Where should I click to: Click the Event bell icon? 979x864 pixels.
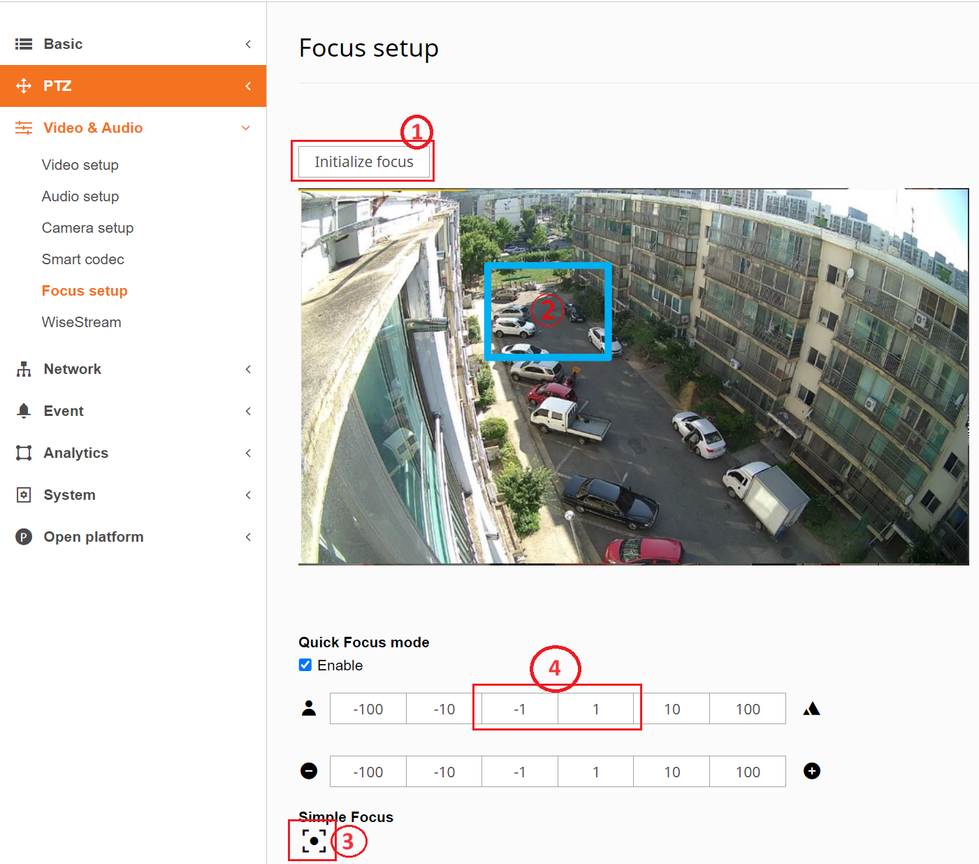(x=24, y=411)
